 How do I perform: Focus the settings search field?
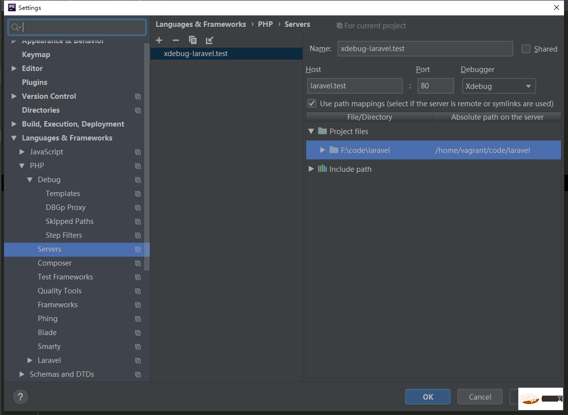tap(77, 27)
